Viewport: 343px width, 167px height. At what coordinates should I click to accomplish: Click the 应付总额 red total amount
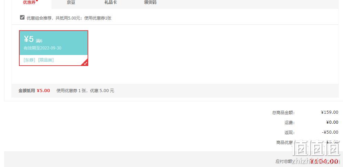coord(325,162)
